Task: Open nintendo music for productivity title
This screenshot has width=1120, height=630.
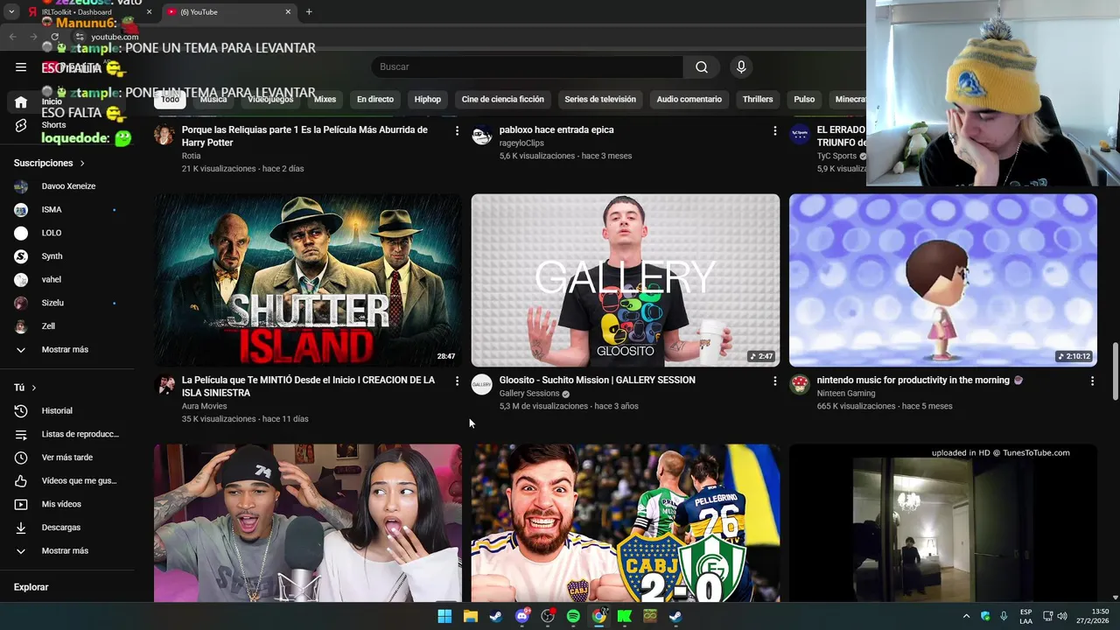Action: (919, 381)
